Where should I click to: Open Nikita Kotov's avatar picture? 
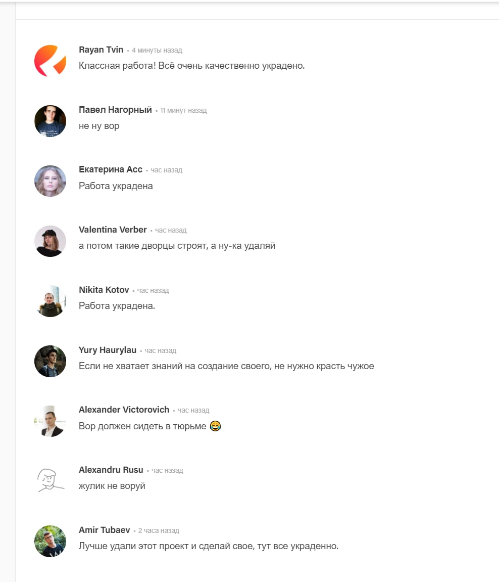click(50, 301)
